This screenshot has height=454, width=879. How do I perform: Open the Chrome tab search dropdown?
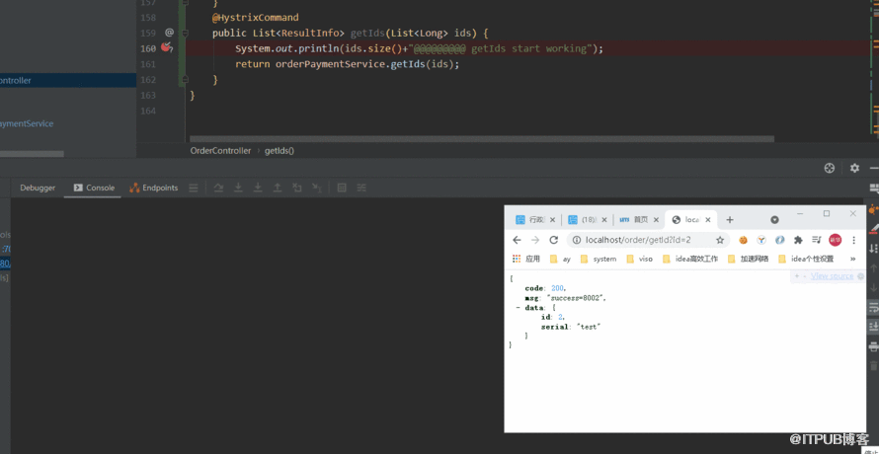click(x=774, y=220)
